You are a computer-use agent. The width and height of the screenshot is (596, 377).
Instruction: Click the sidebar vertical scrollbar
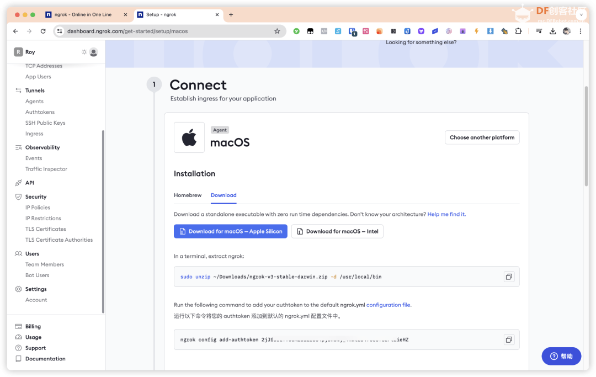[103, 221]
